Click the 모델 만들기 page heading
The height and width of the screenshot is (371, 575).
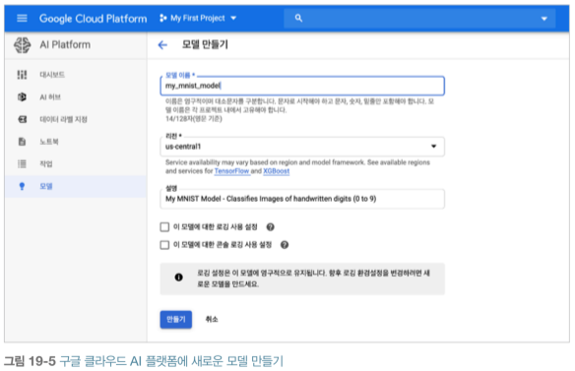pyautogui.click(x=205, y=44)
